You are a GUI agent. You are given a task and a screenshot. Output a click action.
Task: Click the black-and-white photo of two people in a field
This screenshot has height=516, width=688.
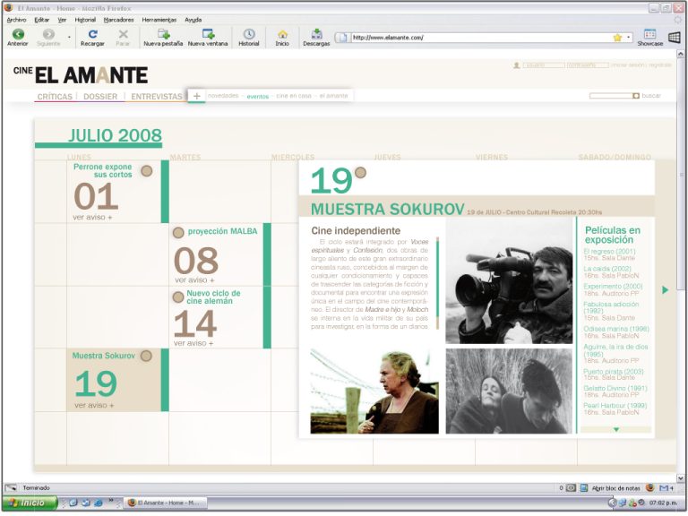pos(509,391)
